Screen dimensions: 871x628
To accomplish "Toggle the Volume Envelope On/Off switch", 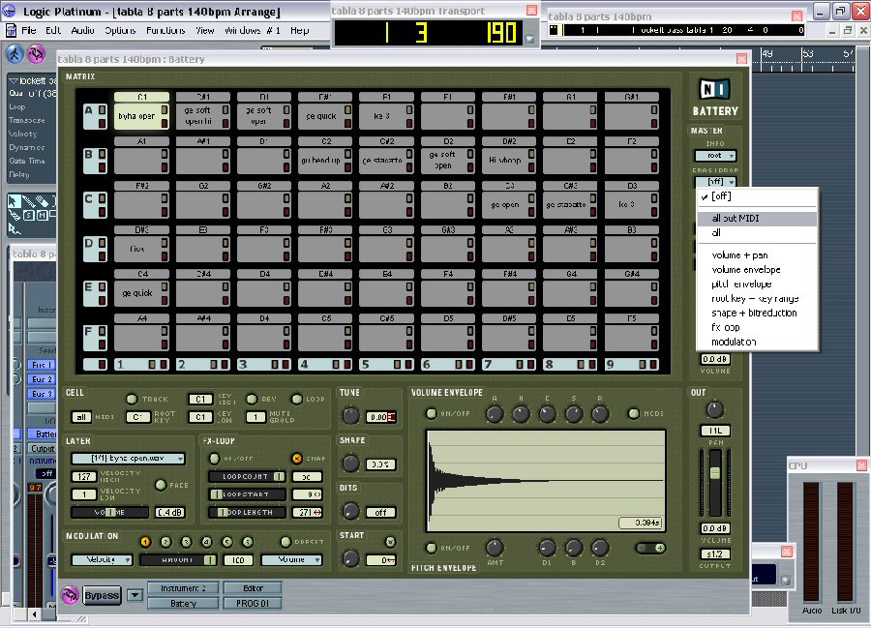I will 432,414.
